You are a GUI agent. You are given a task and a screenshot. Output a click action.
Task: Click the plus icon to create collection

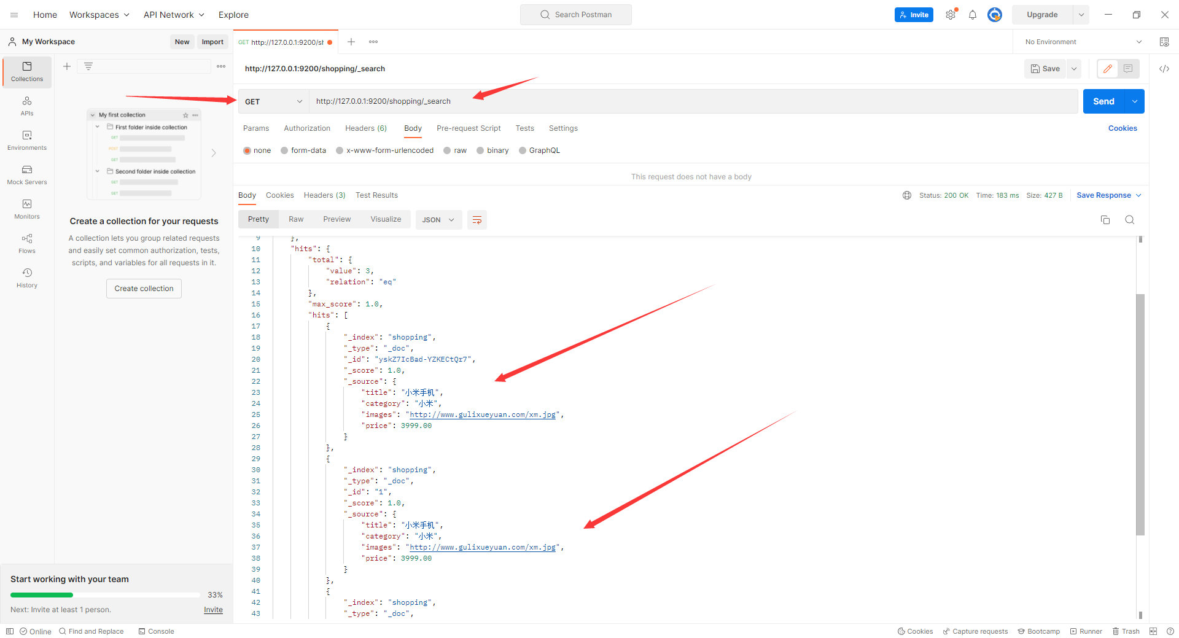(x=67, y=66)
